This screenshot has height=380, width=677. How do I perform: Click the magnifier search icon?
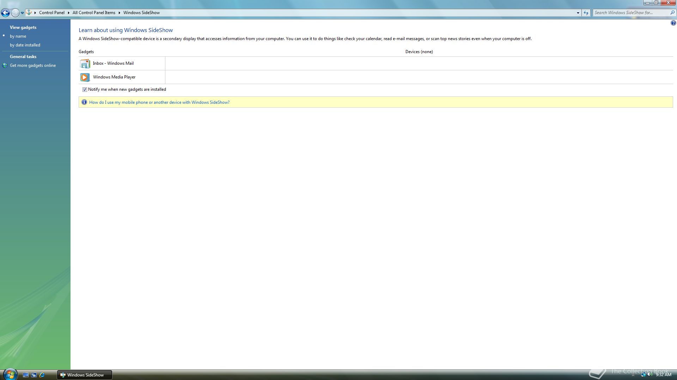click(x=672, y=13)
